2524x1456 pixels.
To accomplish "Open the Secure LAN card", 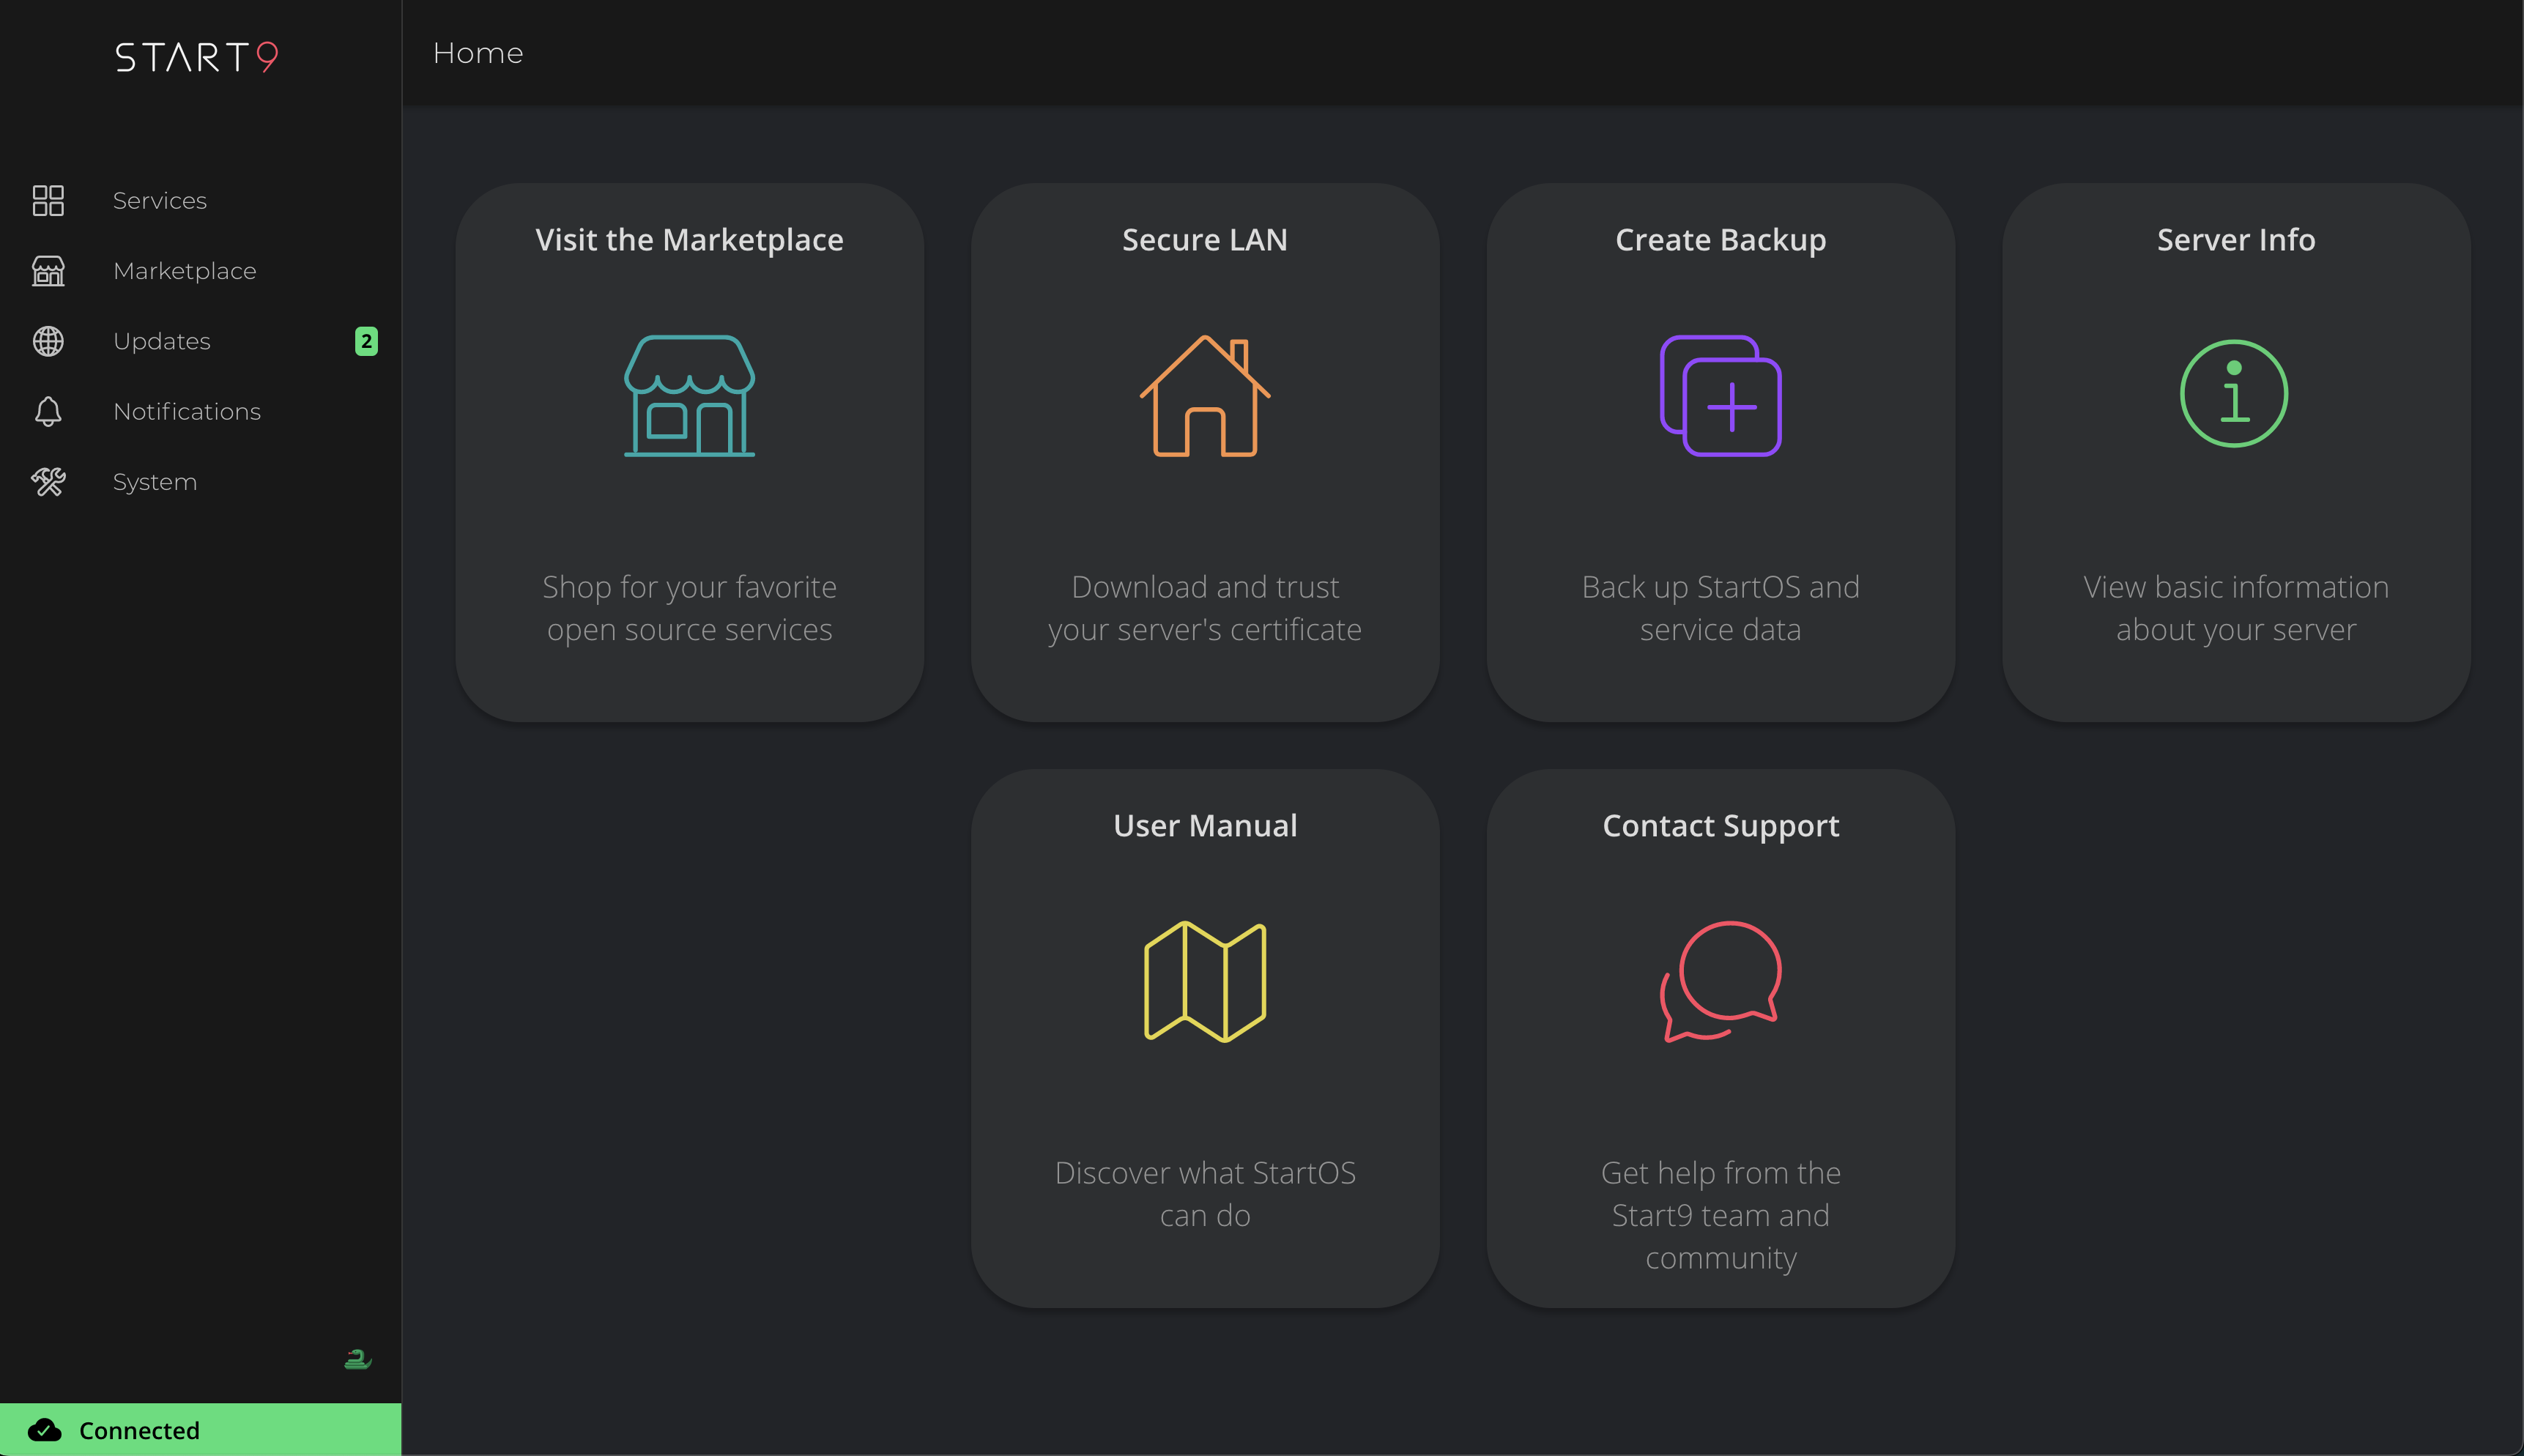I will (x=1205, y=452).
